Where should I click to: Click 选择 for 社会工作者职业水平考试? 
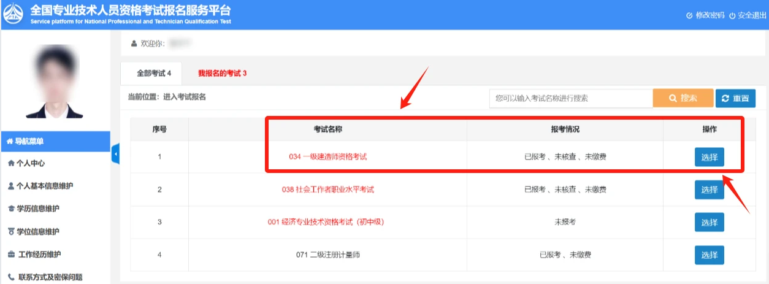709,190
